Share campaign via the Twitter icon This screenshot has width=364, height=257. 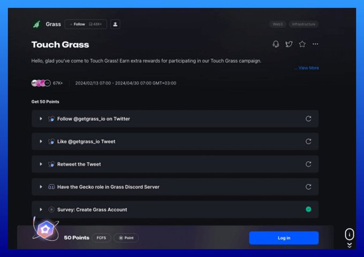point(289,44)
